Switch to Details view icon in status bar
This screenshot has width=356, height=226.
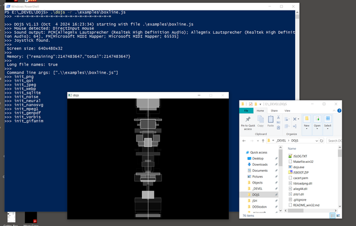332,215
